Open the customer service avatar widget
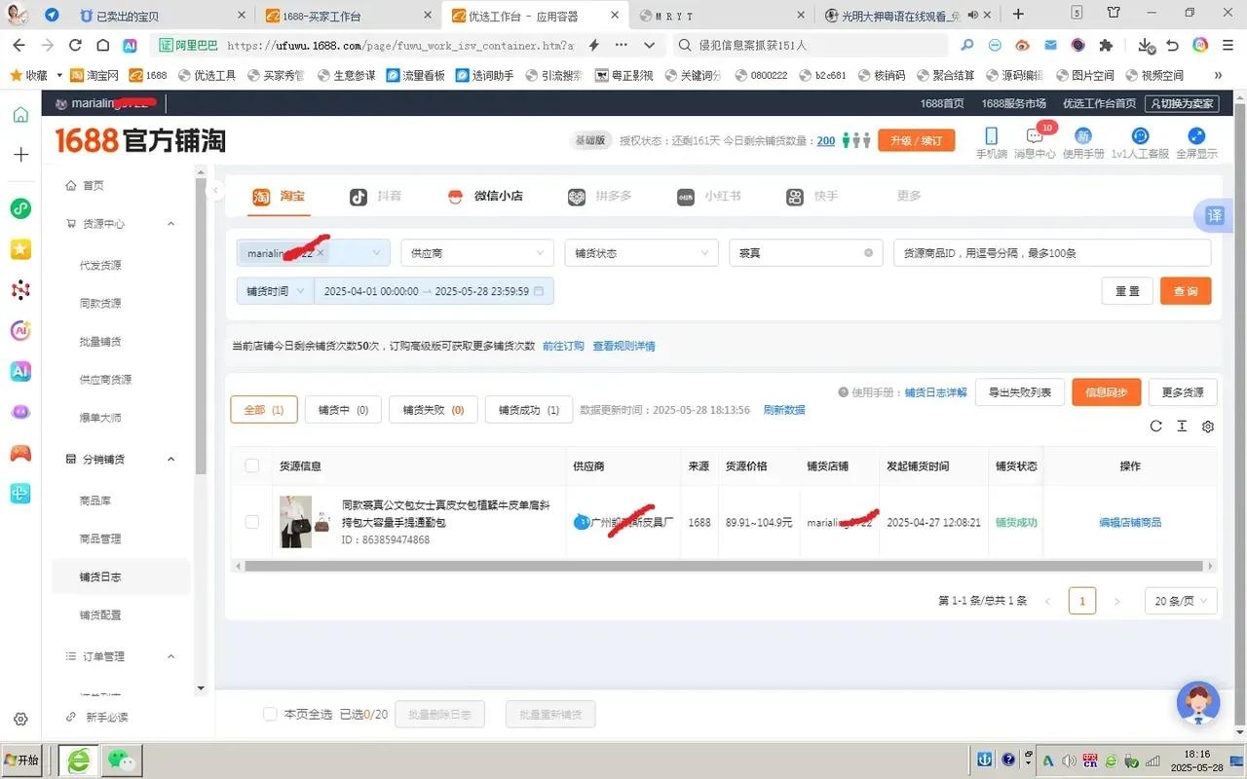 click(x=1198, y=703)
